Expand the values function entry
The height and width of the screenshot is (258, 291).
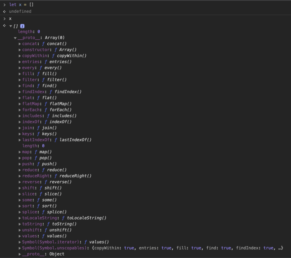[x=20, y=236]
